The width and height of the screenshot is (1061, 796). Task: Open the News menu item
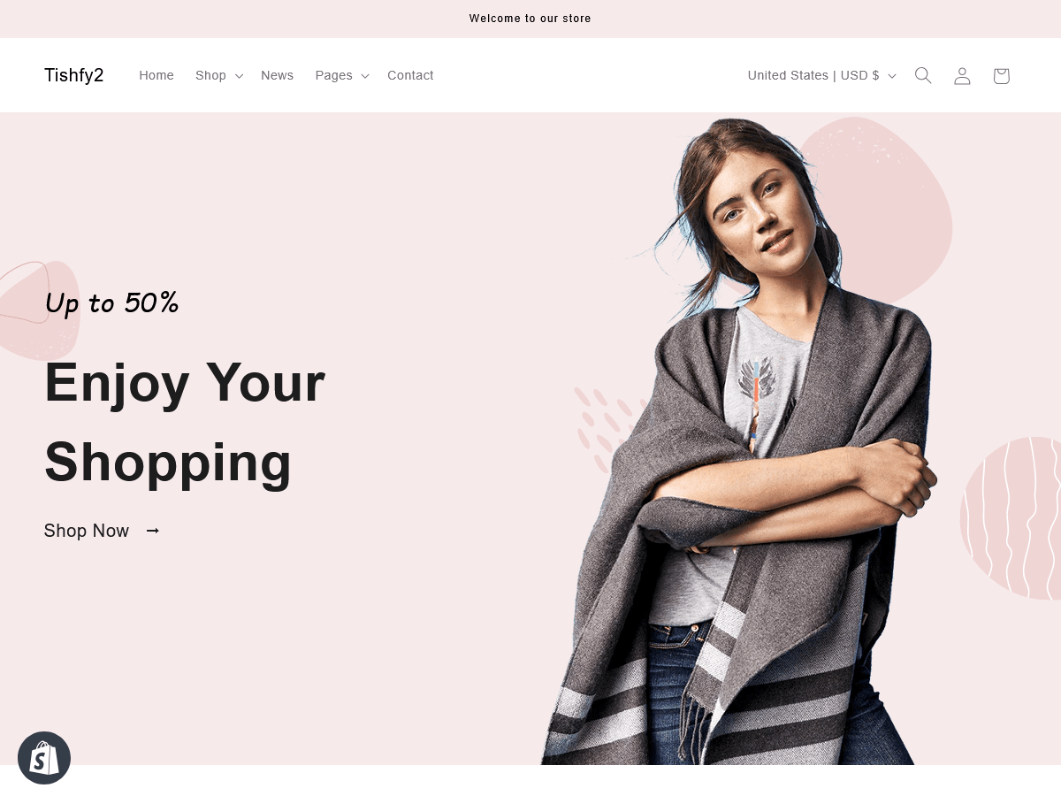point(277,75)
